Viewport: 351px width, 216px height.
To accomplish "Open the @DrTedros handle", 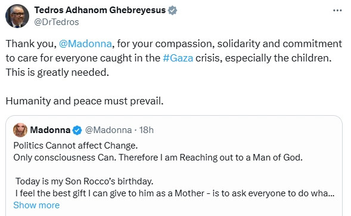I will click(57, 22).
